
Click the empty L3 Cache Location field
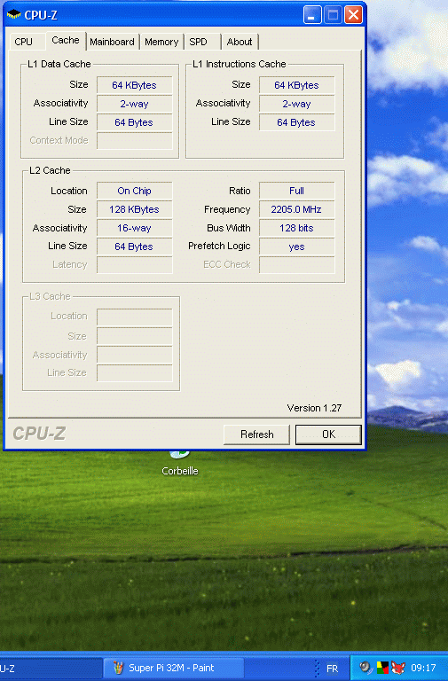point(134,317)
